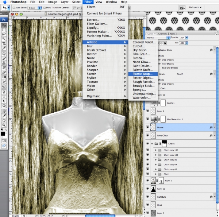Select the Magic Wand tool
Screen dimensions: 219x217
(4, 39)
